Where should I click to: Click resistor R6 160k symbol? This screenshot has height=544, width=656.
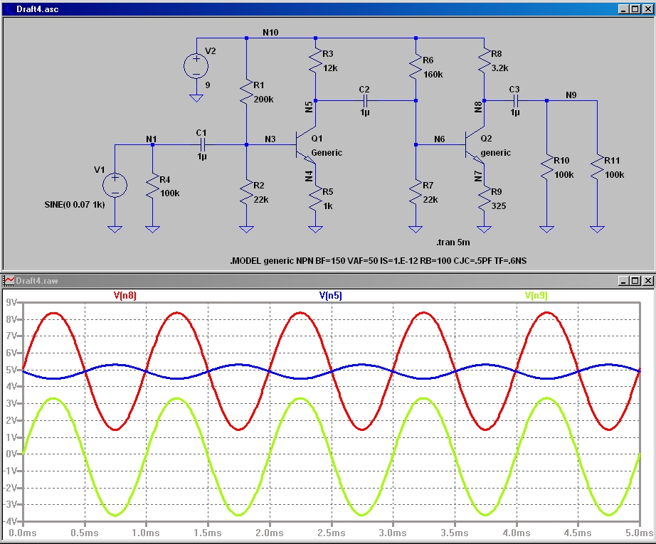(x=416, y=68)
